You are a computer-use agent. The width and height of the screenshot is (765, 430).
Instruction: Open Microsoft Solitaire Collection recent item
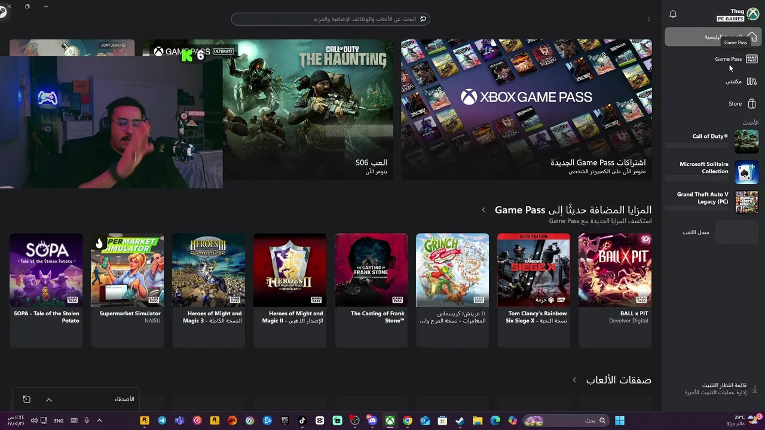712,171
